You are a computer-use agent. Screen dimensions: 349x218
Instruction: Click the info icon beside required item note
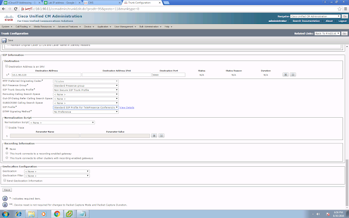tap(5, 198)
